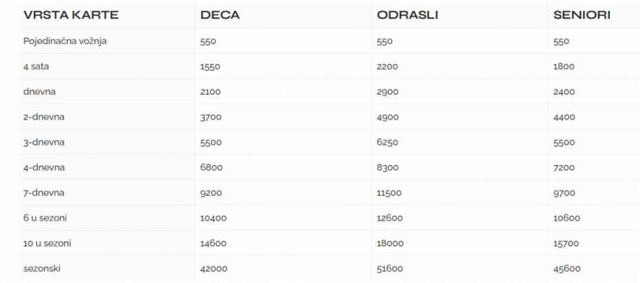Select the 7-dnevna row label
The image size is (640, 283).
click(x=44, y=193)
